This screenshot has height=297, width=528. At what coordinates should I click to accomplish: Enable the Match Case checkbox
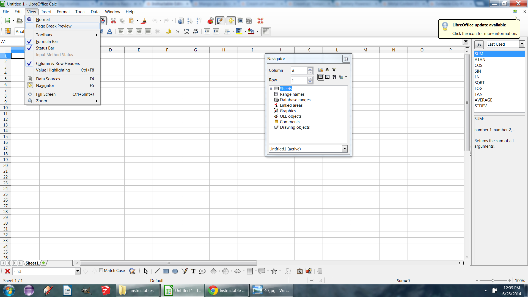tap(101, 270)
